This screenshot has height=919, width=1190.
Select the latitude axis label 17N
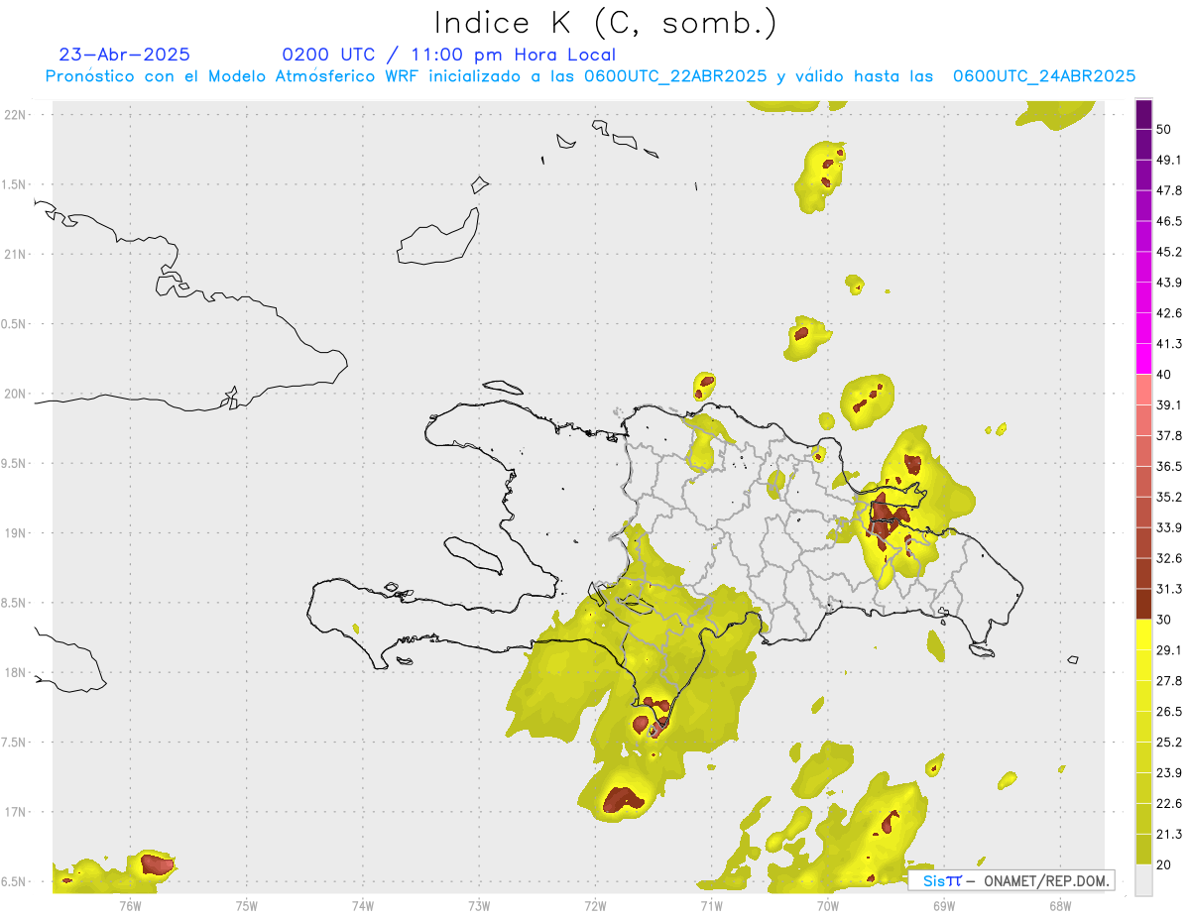[x=15, y=813]
